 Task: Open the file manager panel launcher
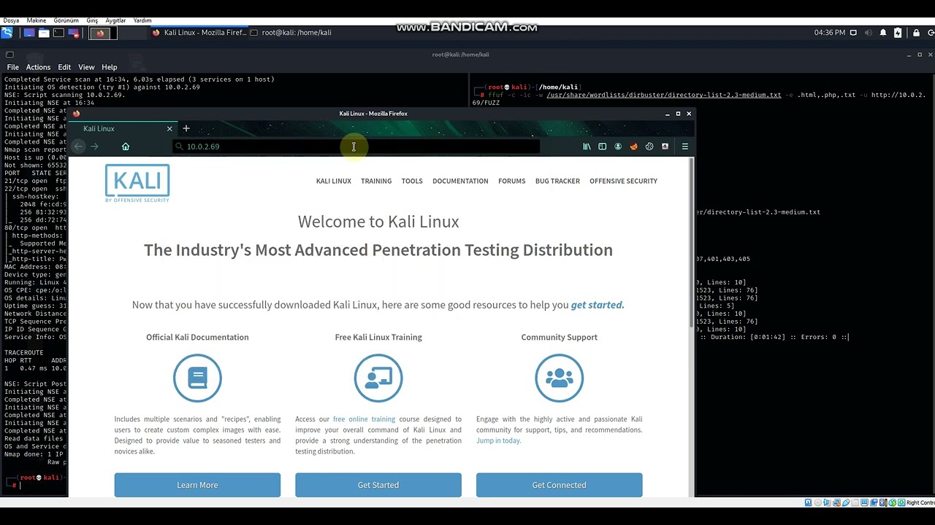click(x=44, y=33)
